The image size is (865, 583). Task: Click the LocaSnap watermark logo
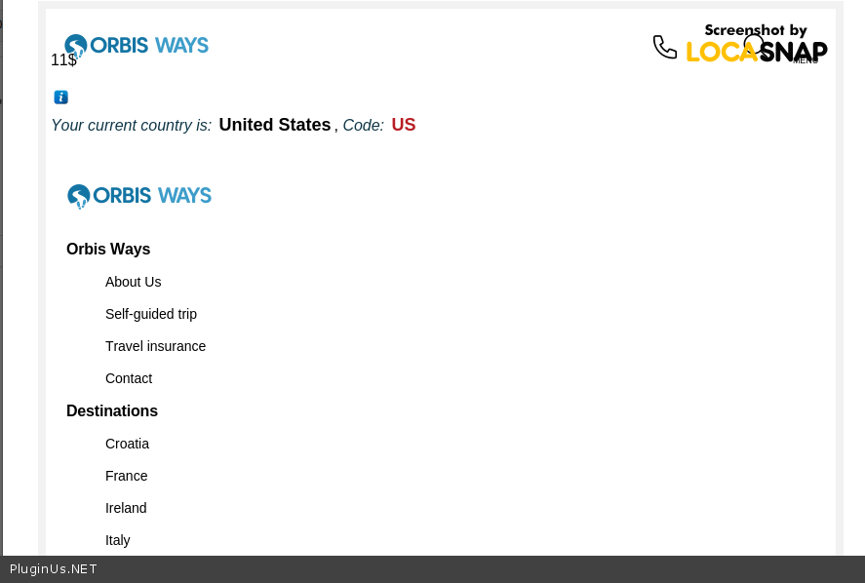(757, 45)
